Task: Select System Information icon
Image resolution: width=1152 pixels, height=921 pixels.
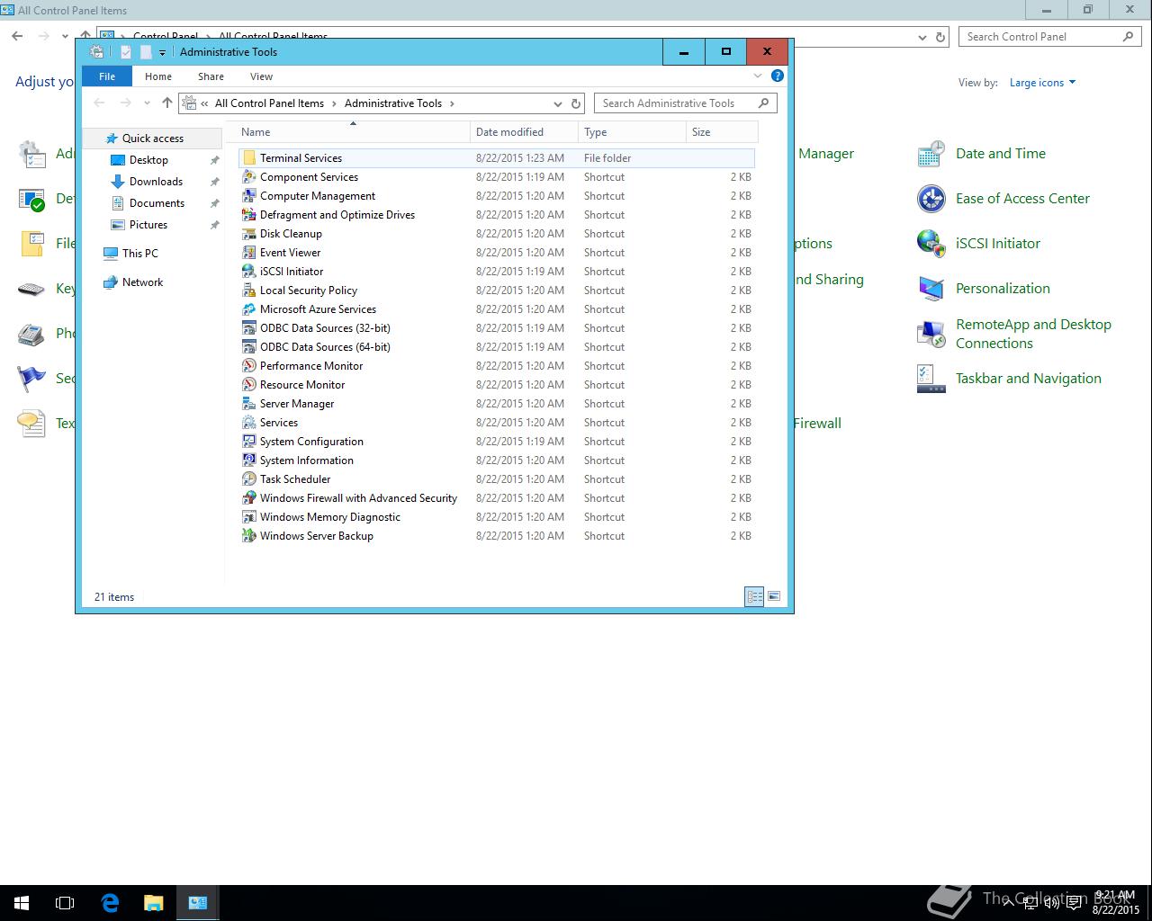Action: point(249,460)
